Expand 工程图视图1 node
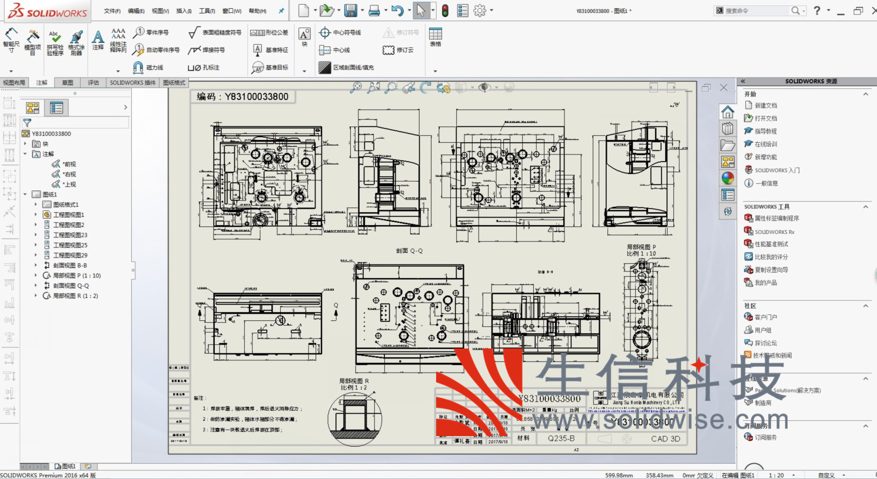The image size is (877, 479). click(36, 215)
